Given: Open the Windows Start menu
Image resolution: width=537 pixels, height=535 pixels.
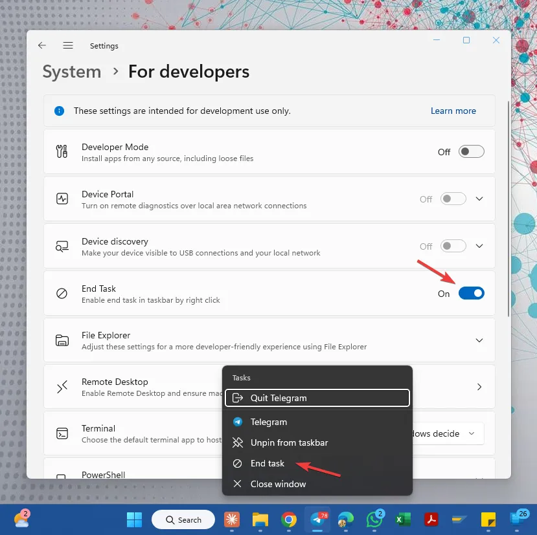Looking at the screenshot, I should (x=134, y=519).
